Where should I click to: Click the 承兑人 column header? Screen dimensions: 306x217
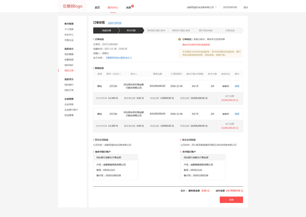[134, 74]
